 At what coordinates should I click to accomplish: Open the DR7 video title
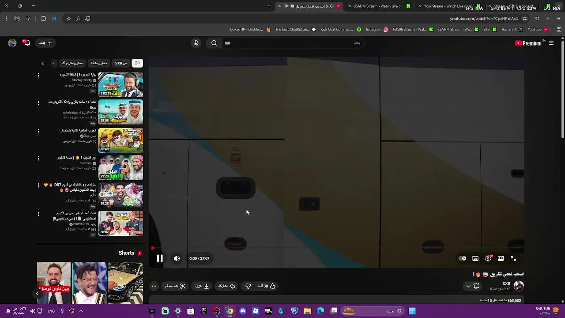(x=70, y=187)
